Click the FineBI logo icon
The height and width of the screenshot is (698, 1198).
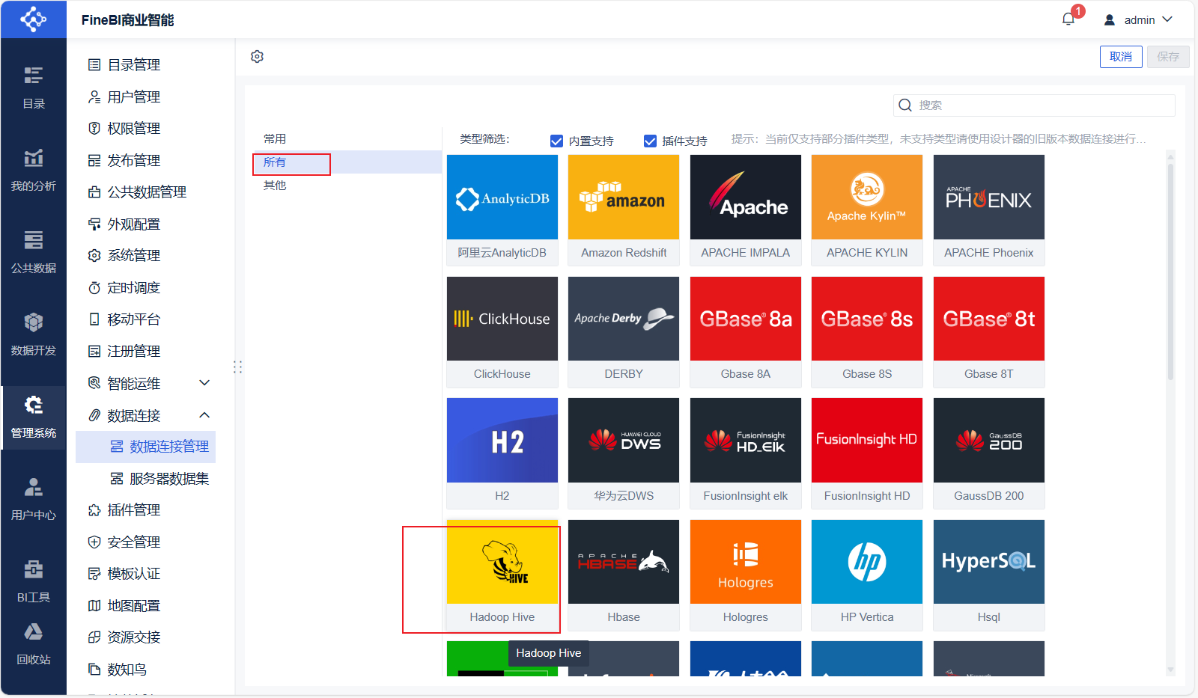point(33,19)
